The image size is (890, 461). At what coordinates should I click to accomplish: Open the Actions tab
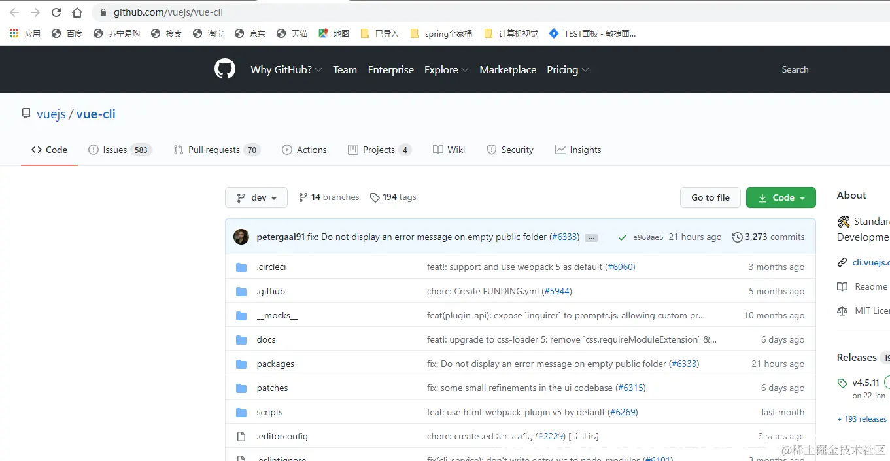(304, 150)
